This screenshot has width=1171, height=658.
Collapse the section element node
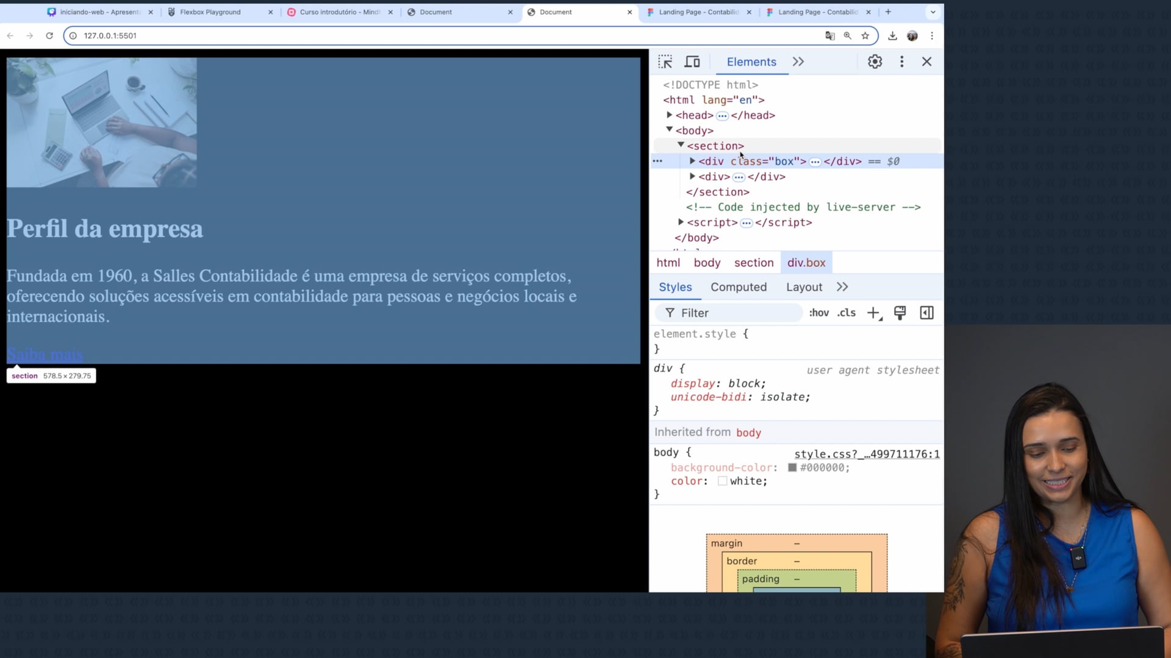point(681,145)
